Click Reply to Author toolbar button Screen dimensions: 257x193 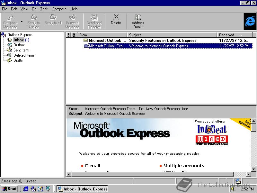point(34,22)
